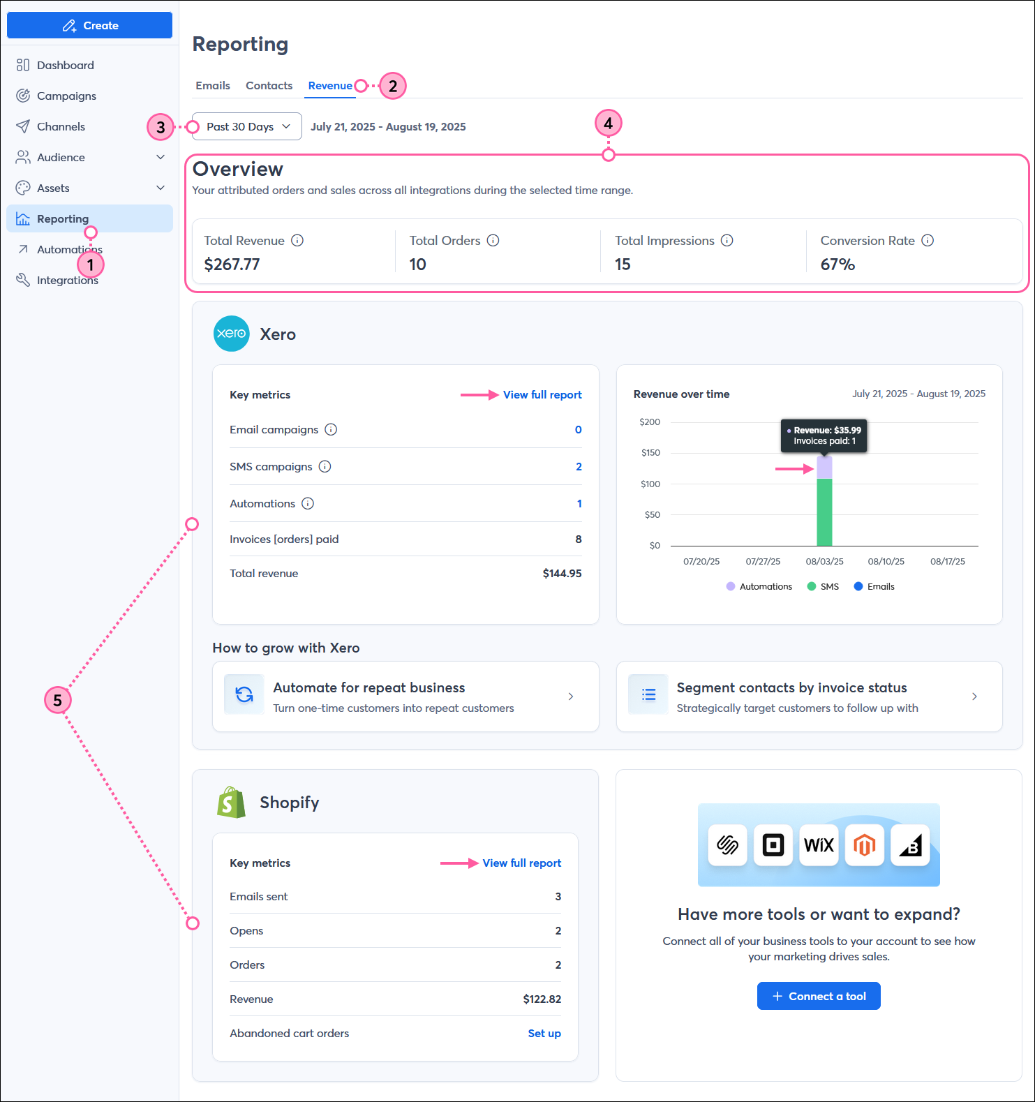Click the Integrations wrench icon
The image size is (1035, 1102).
point(23,280)
